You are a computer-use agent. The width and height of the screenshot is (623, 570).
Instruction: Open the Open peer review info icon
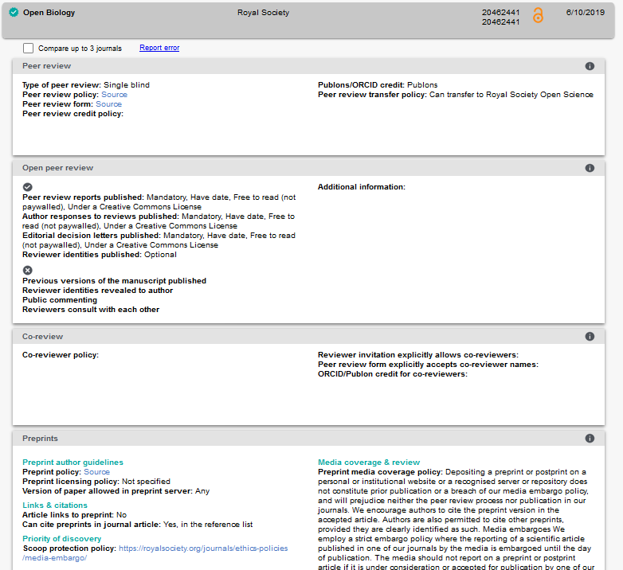point(590,168)
